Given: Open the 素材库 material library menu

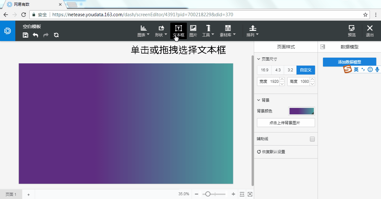Looking at the screenshot, I should click(228, 31).
